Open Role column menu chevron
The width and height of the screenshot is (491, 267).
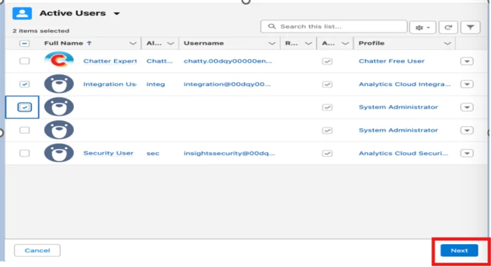[308, 43]
